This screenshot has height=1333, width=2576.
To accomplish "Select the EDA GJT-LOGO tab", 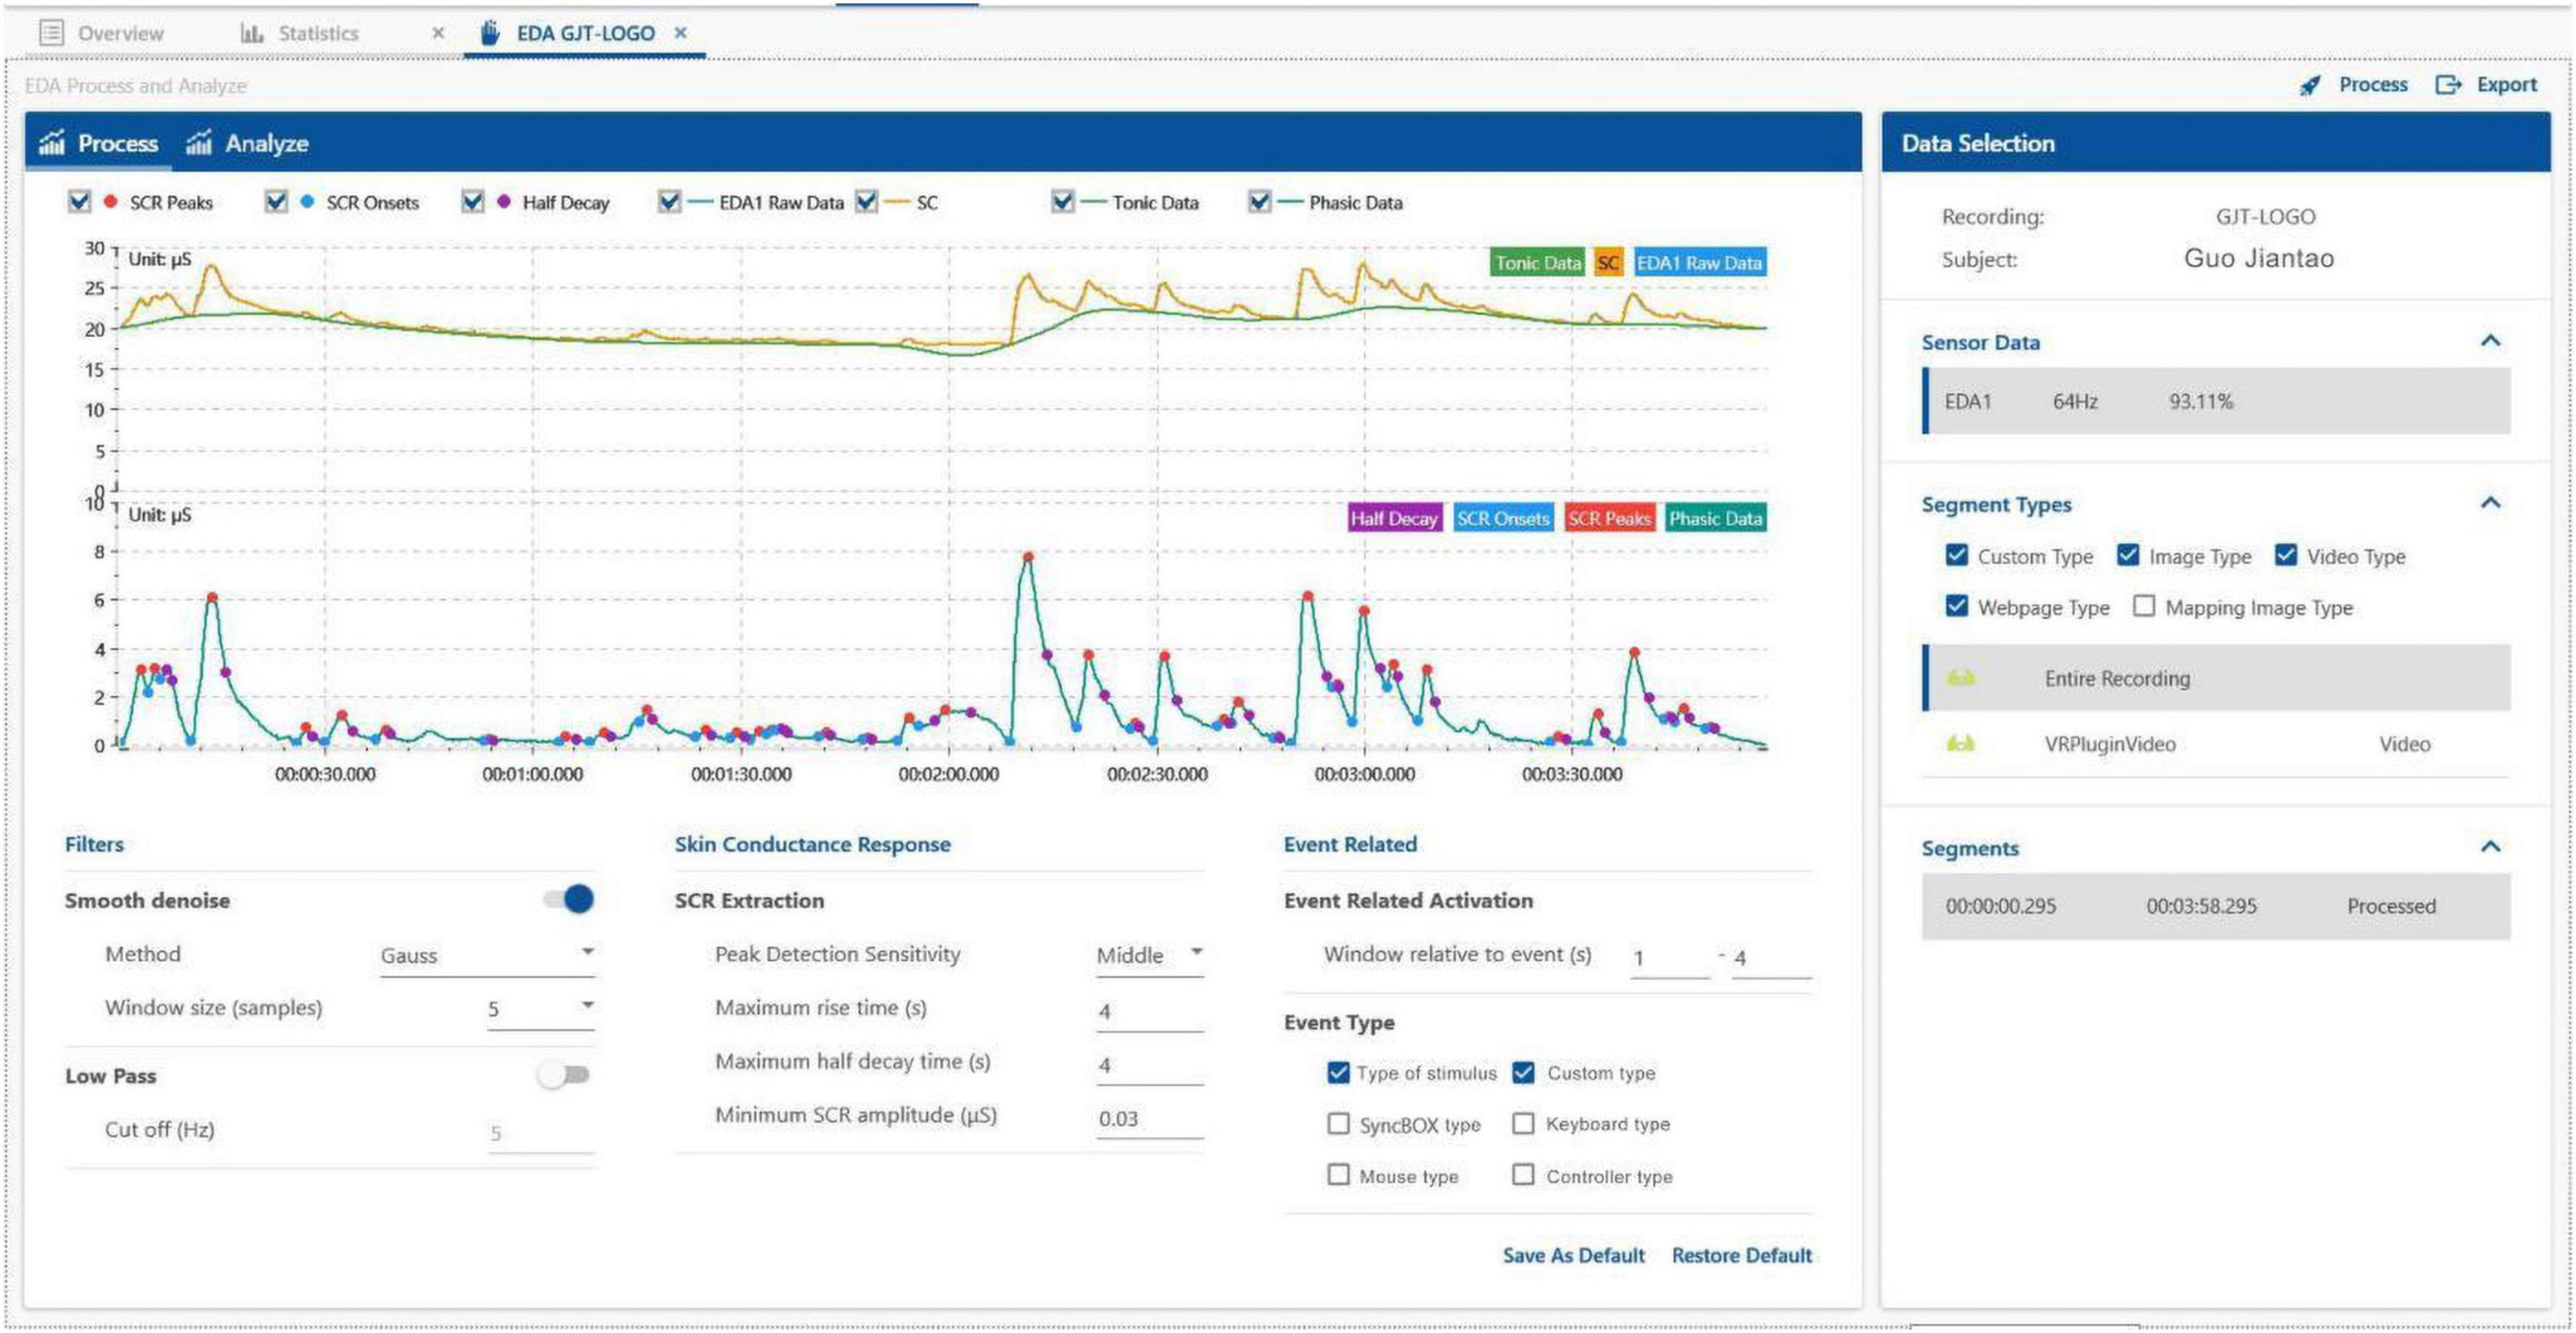I will [x=585, y=33].
